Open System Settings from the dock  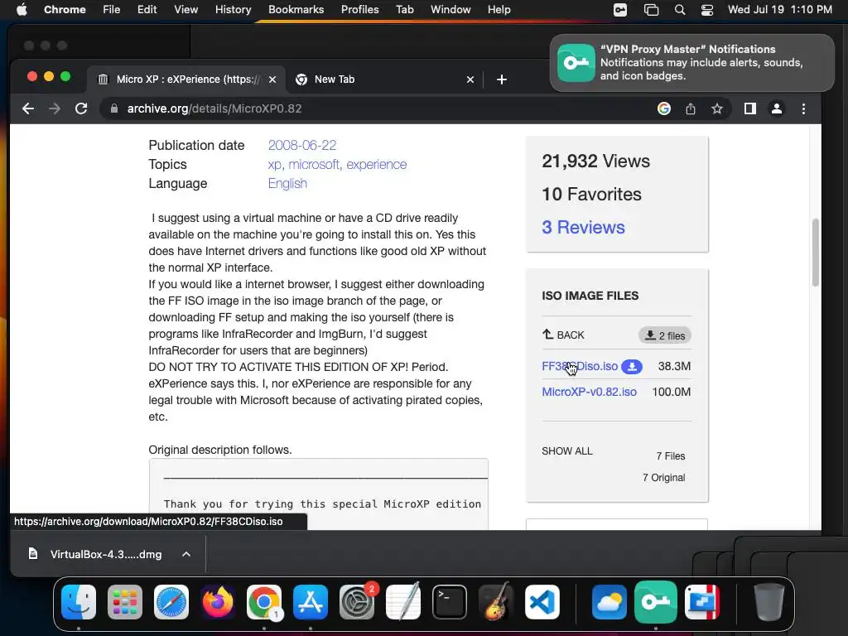coord(357,602)
